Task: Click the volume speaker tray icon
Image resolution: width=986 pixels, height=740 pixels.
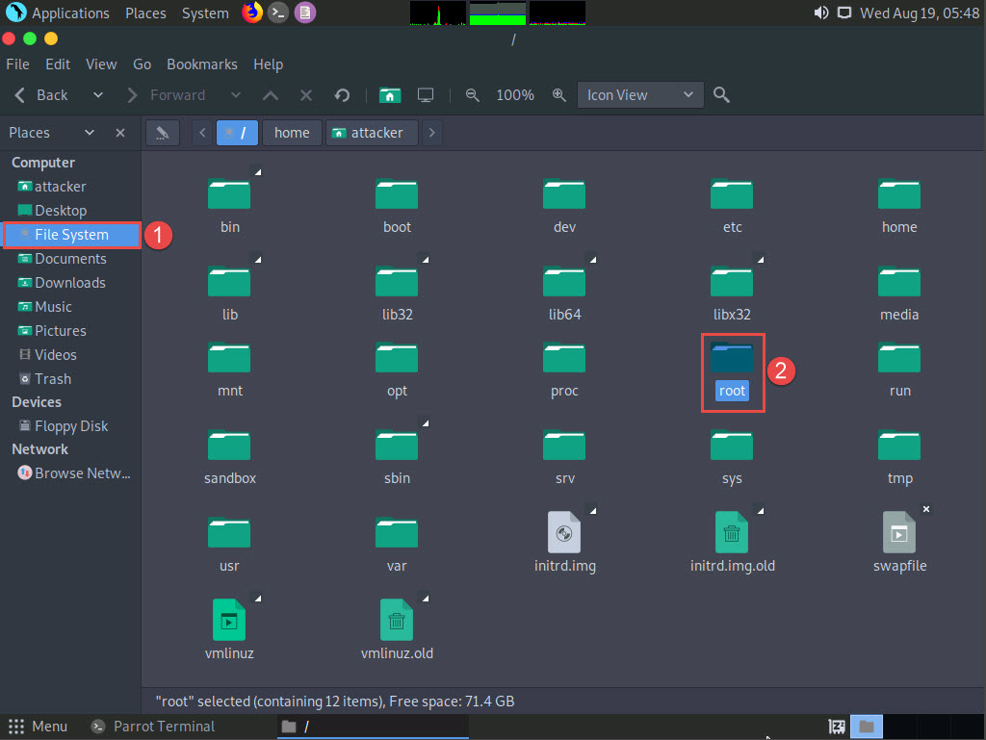Action: point(820,13)
